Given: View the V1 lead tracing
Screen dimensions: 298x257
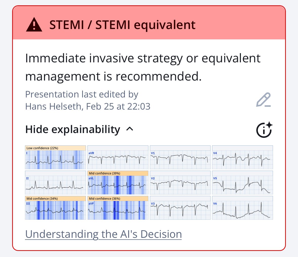Looking at the screenshot, I should (x=180, y=157).
